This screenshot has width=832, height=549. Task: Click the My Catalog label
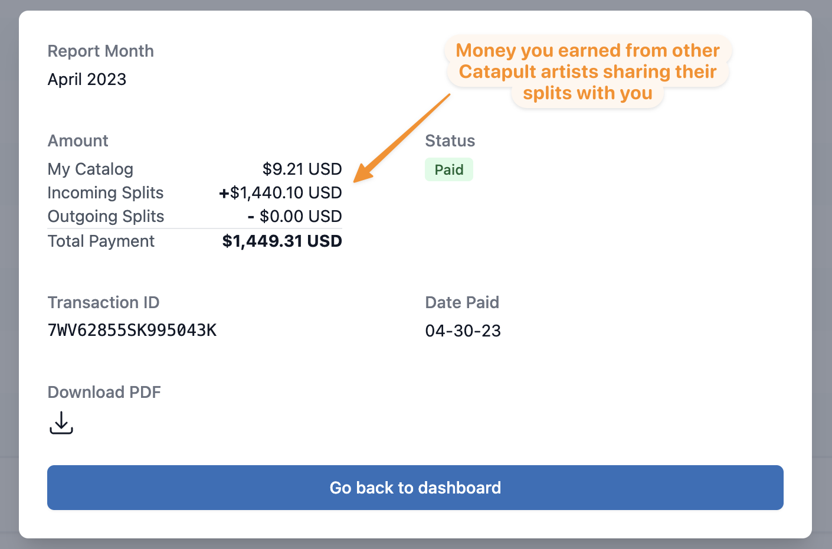point(90,169)
